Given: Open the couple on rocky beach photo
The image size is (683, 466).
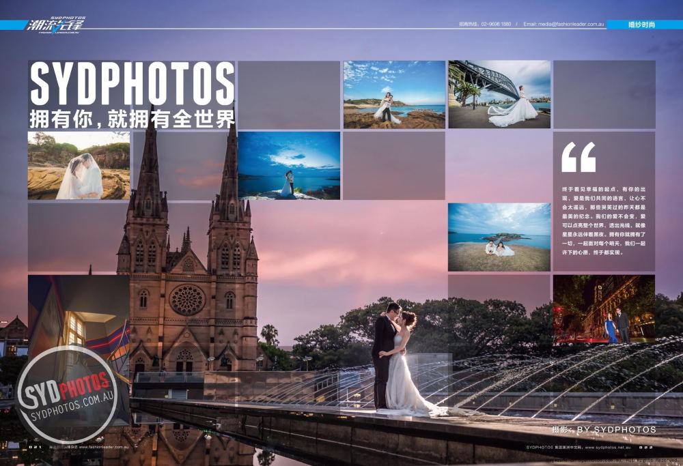Looking at the screenshot, I should click(394, 94).
